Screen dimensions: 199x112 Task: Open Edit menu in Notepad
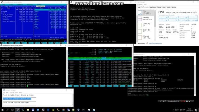7,93
